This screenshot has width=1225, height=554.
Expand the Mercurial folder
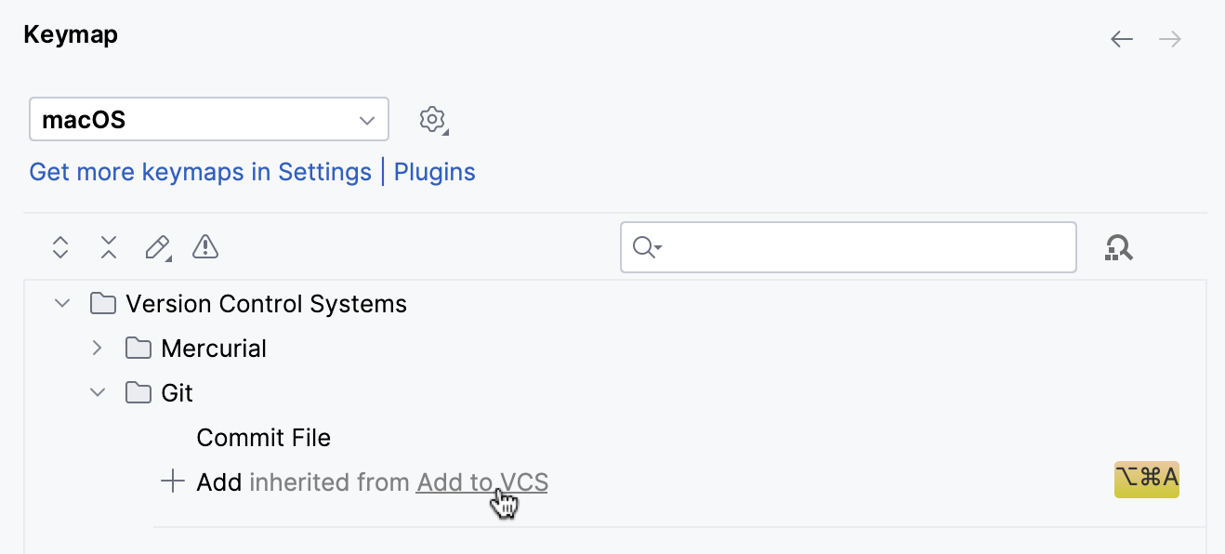tap(97, 348)
